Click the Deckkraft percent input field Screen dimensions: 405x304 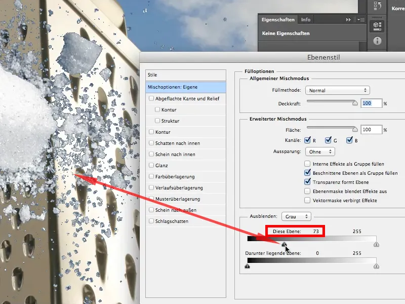coord(371,103)
